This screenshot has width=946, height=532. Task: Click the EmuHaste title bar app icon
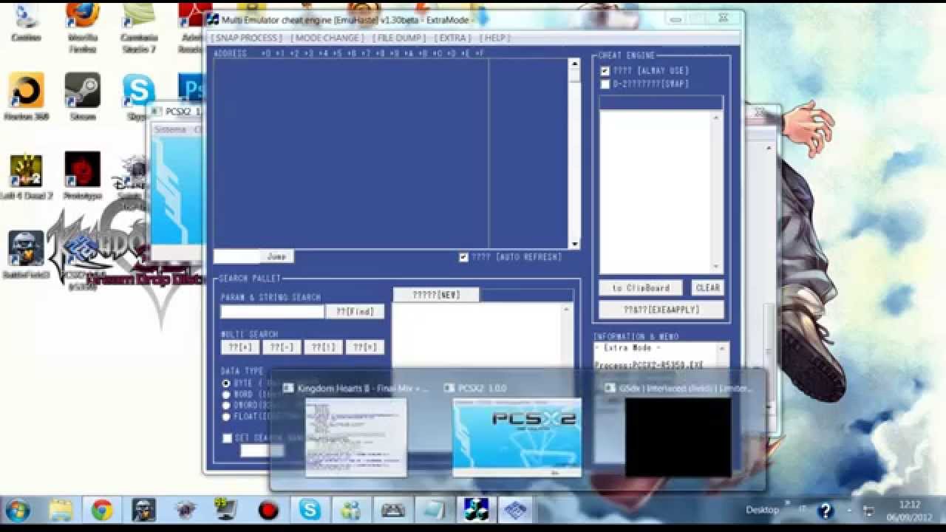click(212, 20)
